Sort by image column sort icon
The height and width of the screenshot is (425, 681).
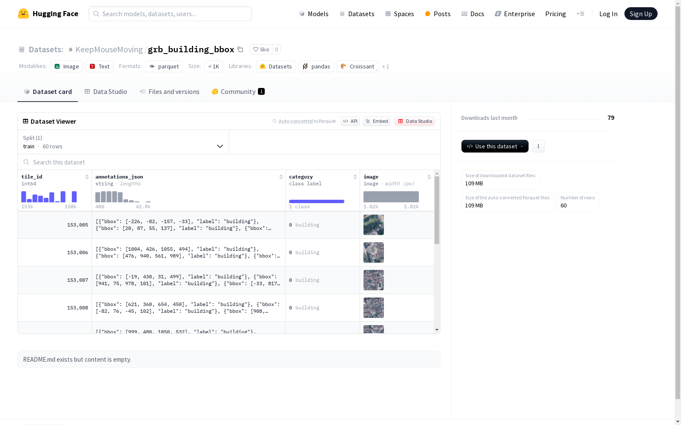429,177
